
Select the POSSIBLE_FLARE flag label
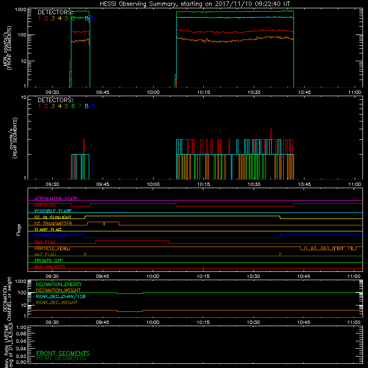53,211
